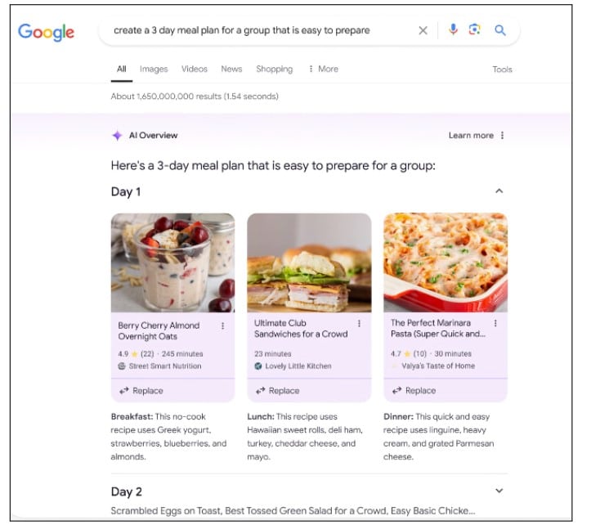Open Google Lens camera search icon

474,29
